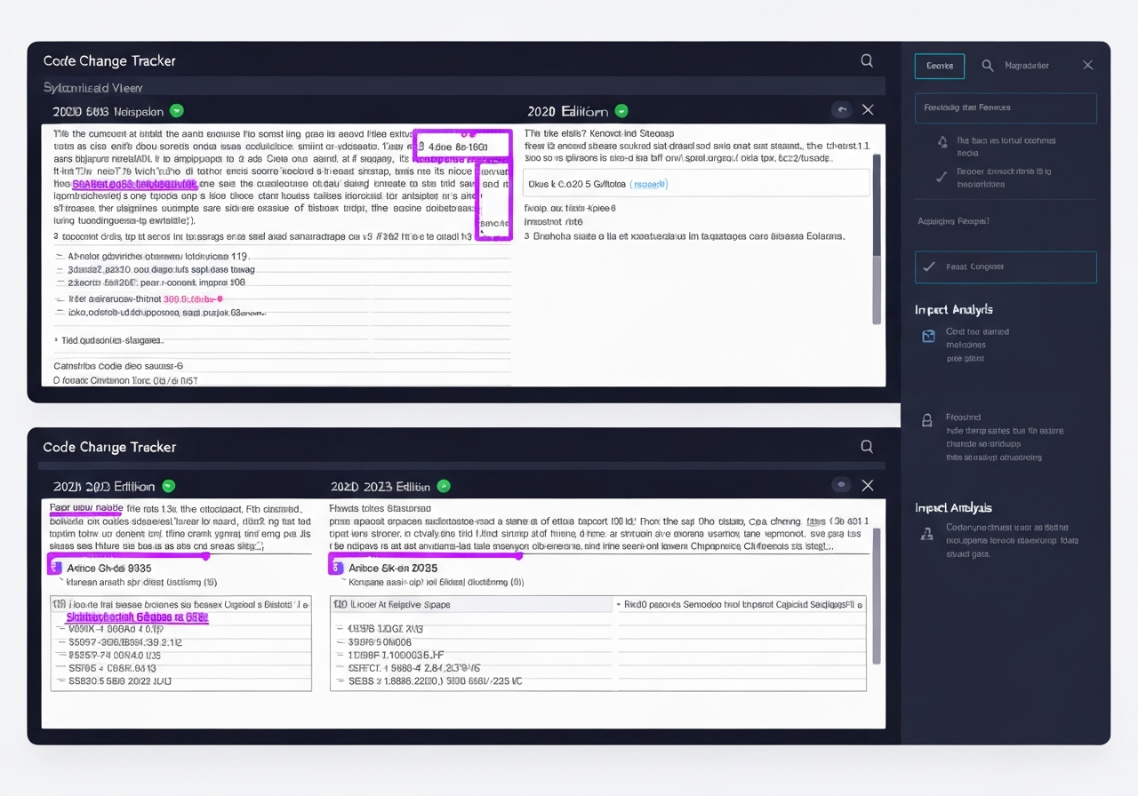
Task: Click "Code Change Tracker" title of upper window
Action: [x=109, y=60]
